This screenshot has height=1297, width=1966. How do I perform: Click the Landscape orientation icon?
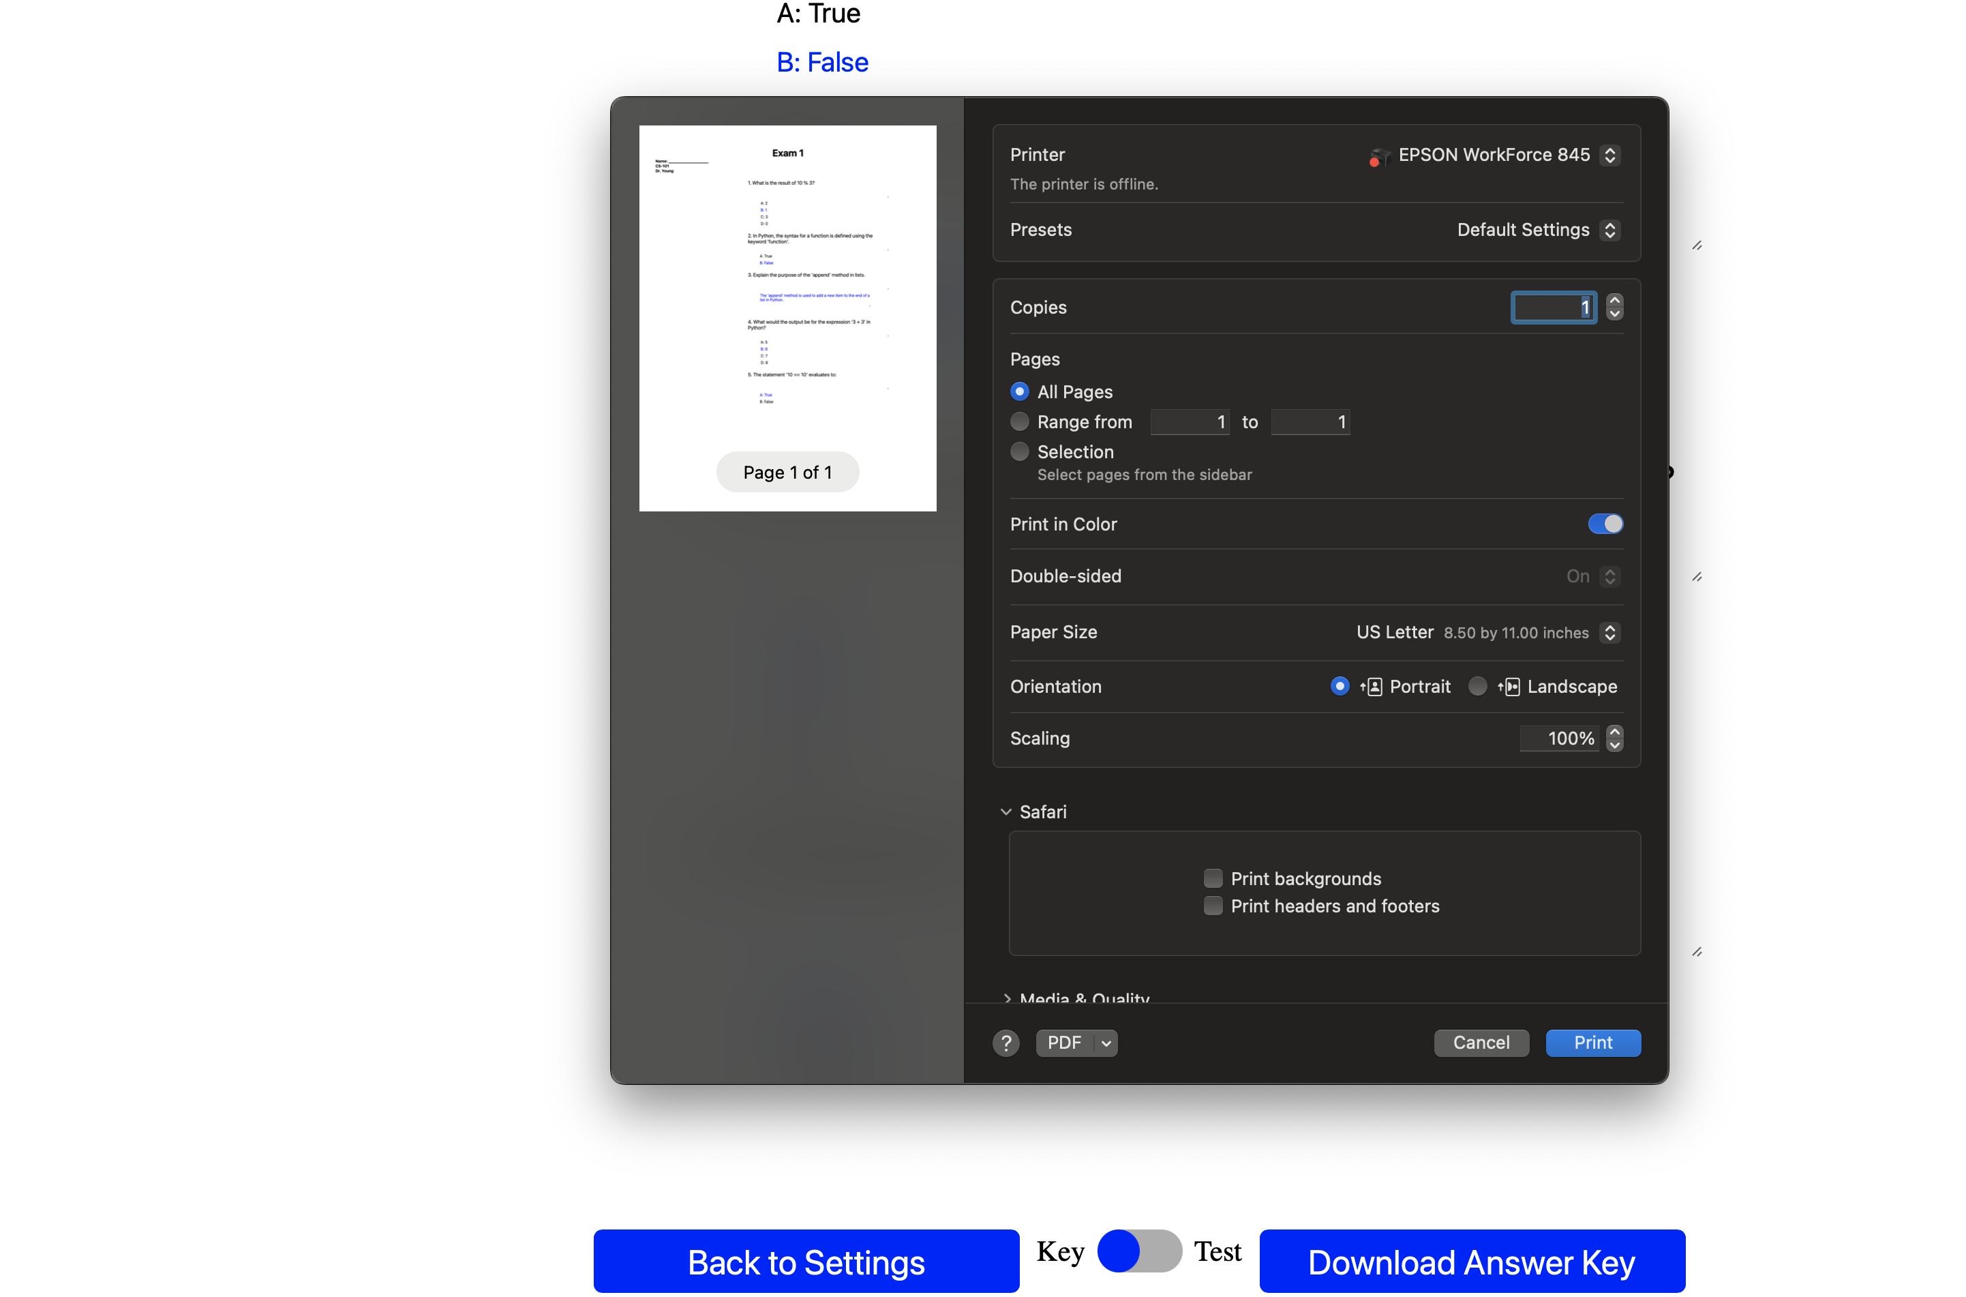pyautogui.click(x=1509, y=687)
